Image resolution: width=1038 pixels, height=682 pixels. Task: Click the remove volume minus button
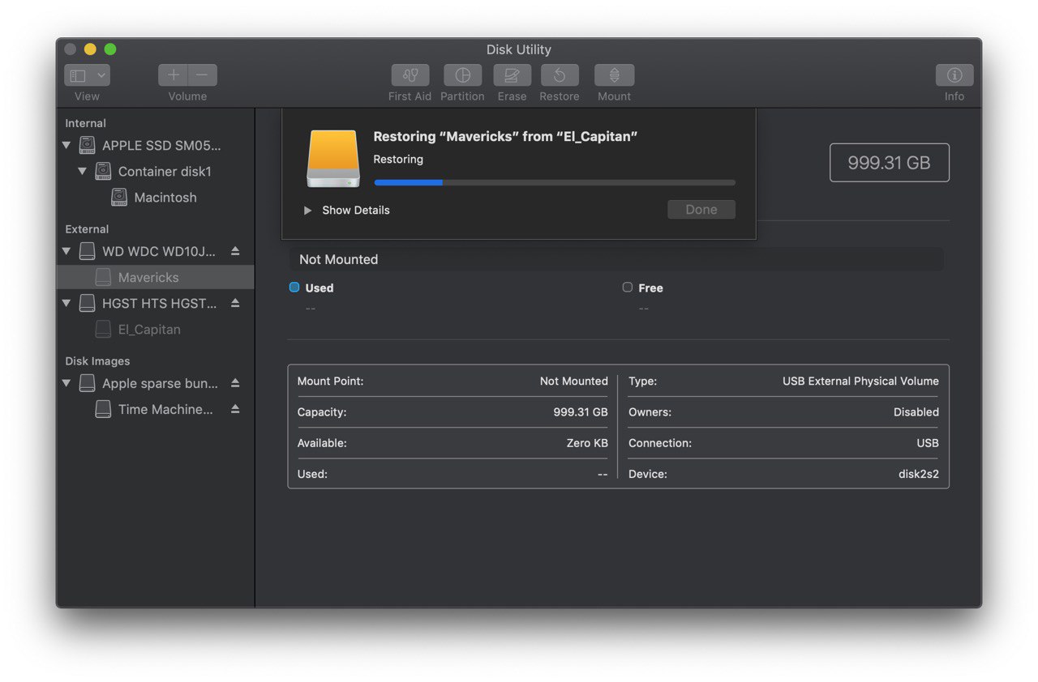point(203,75)
